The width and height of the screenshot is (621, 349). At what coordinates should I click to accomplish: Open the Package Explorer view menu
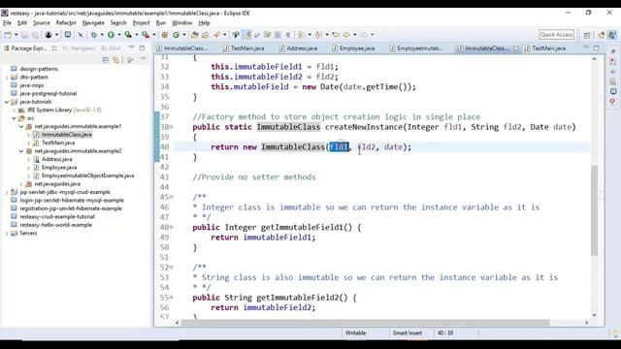click(x=144, y=59)
